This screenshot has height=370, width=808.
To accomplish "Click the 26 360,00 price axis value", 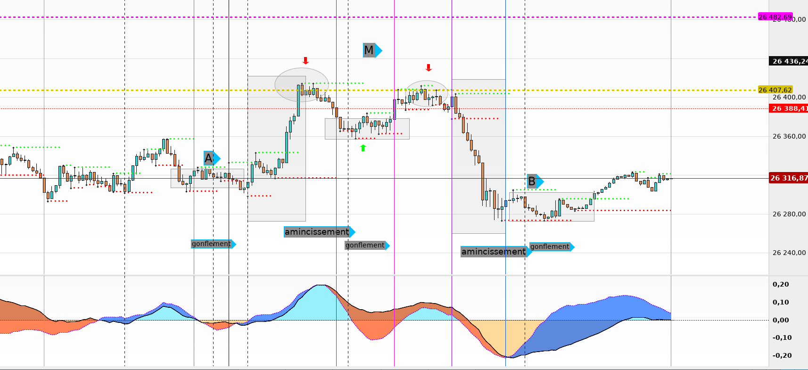I will [x=789, y=136].
